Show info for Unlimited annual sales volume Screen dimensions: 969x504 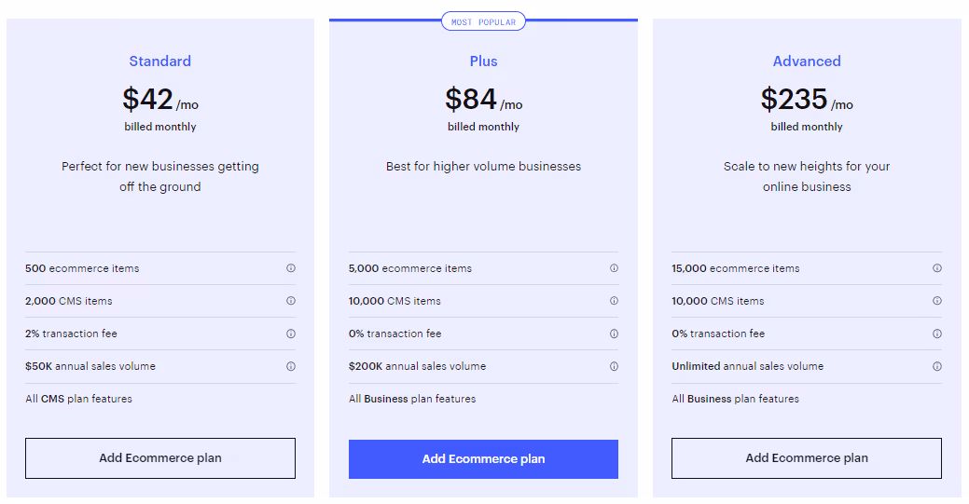tap(937, 366)
